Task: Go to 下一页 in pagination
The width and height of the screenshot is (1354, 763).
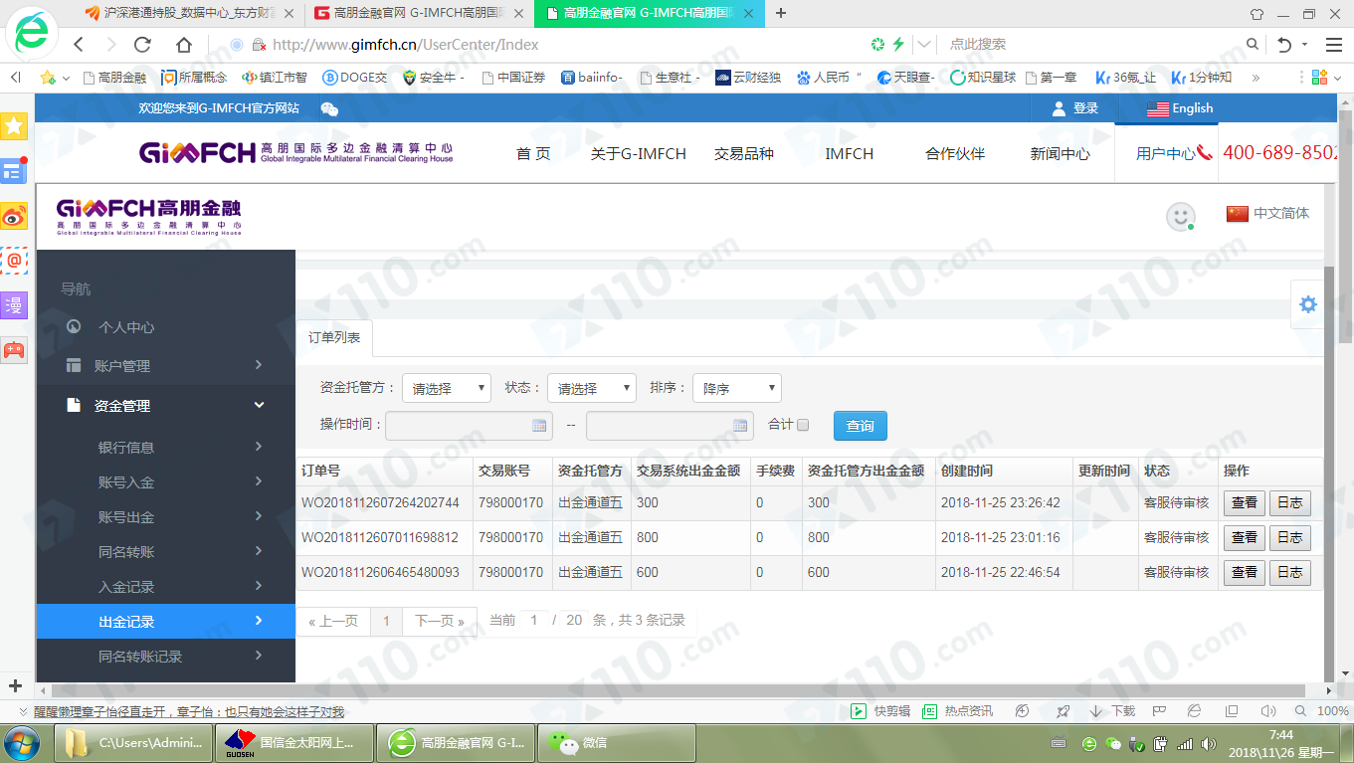Action: click(x=440, y=621)
